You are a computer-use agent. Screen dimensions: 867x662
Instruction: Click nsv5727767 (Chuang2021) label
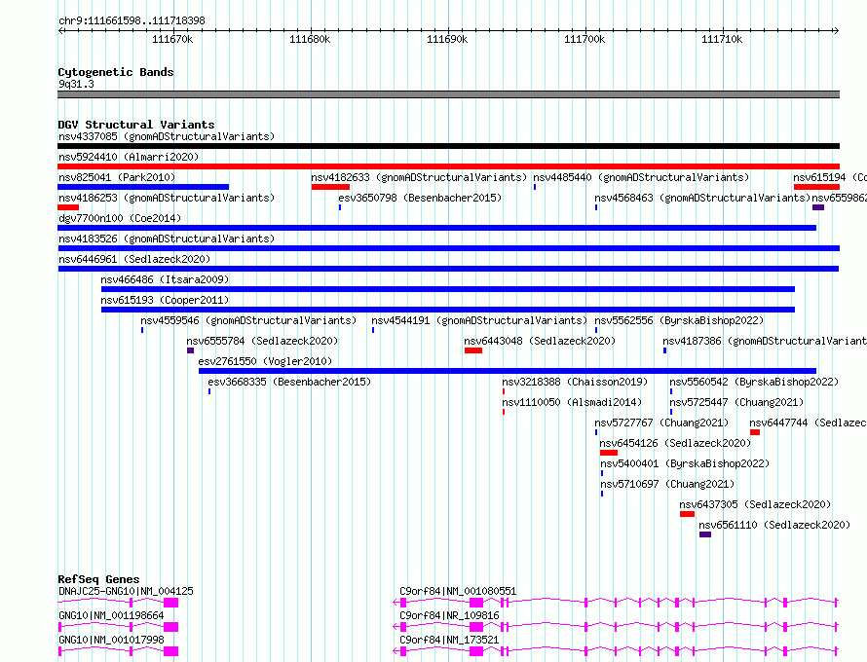click(x=661, y=423)
